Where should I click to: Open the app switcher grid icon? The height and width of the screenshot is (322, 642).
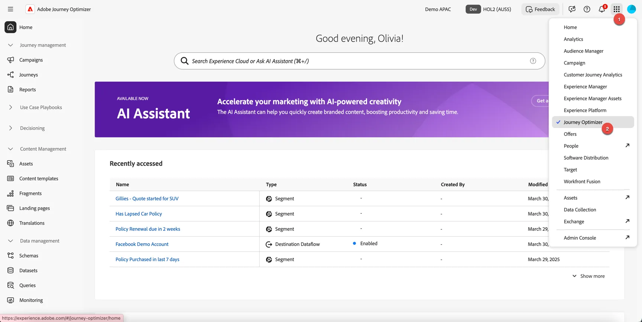point(617,9)
